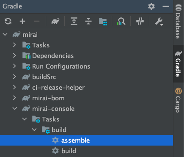Collapse the mirai-console module
This screenshot has height=157, width=184.
click(15, 108)
